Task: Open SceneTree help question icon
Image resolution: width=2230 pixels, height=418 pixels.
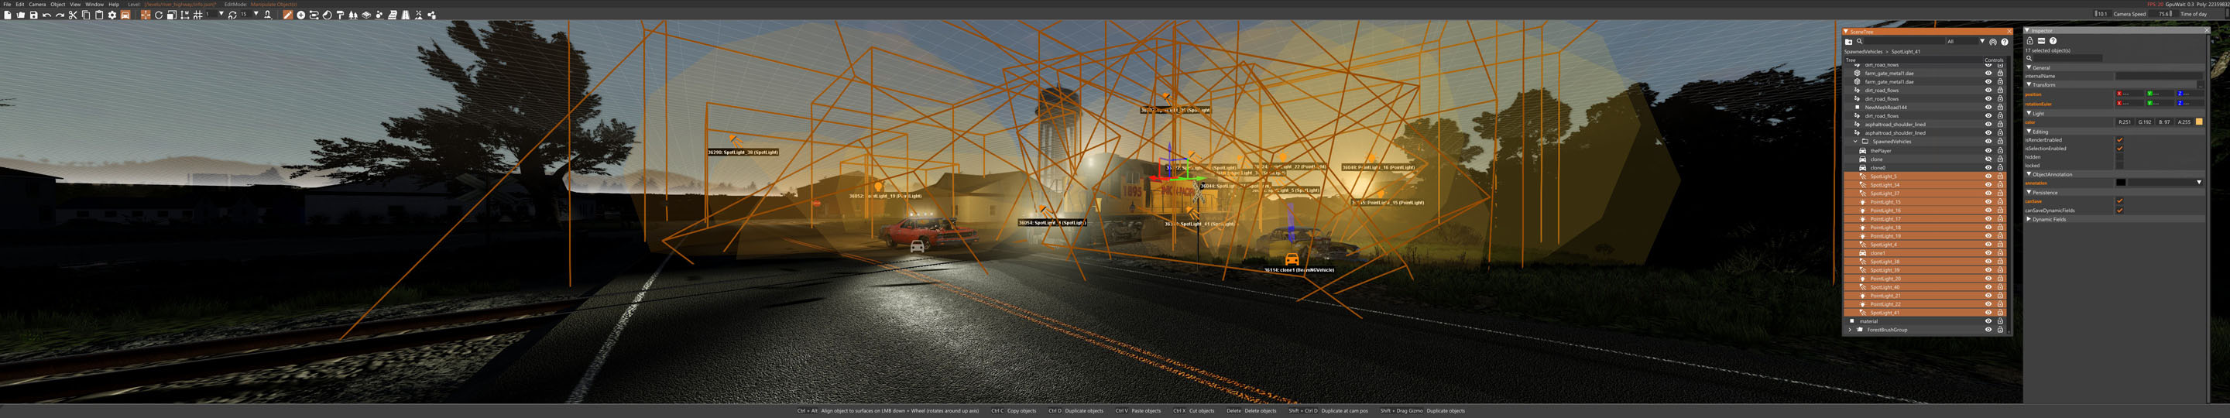Action: coord(2005,42)
